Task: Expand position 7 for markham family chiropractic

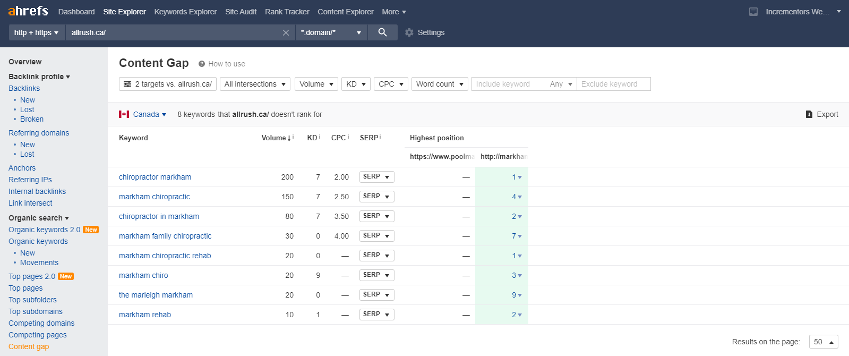Action: pyautogui.click(x=517, y=236)
